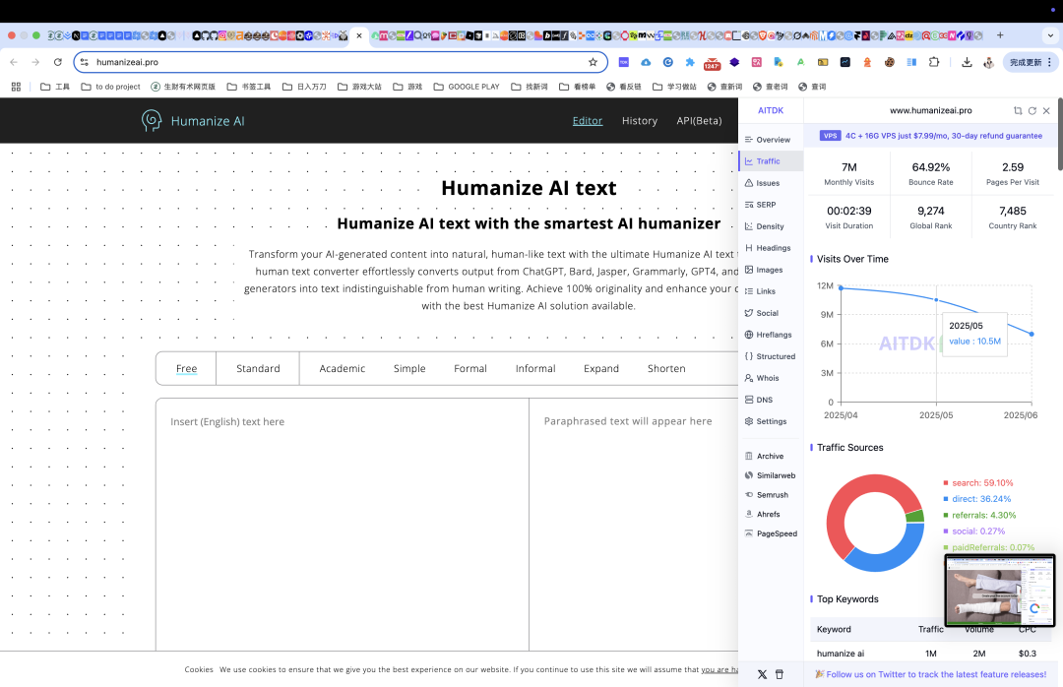Click the cookie extension icon in toolbar
Screen dimensions: 1063x687
[890, 62]
